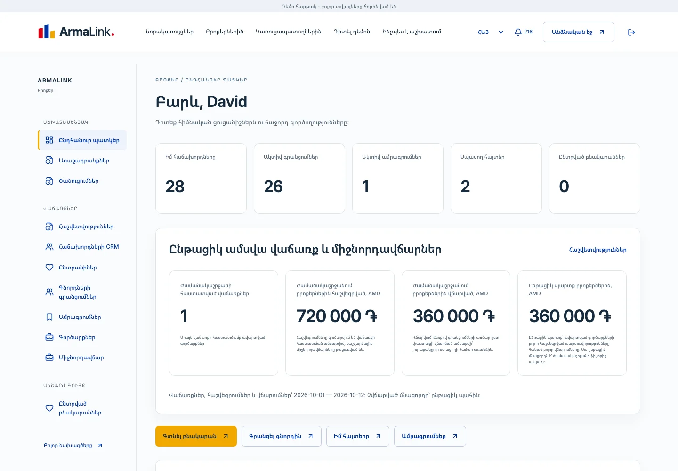The height and width of the screenshot is (471, 678).
Task: Open Գործարքներ in the sidebar
Action: (x=82, y=337)
